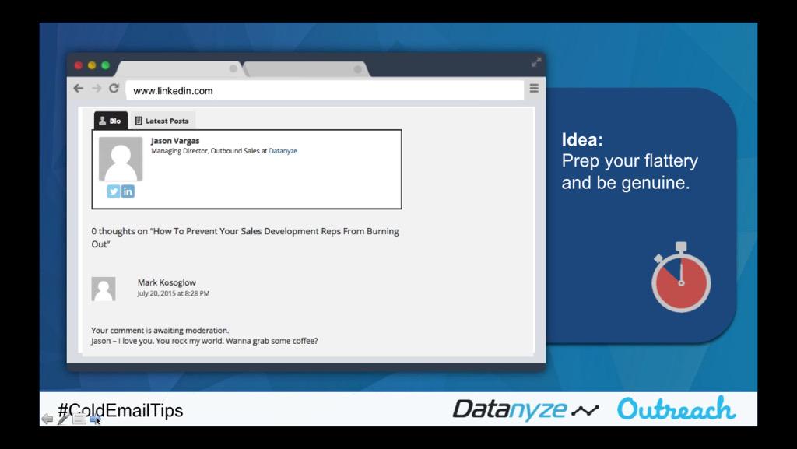Click 'Prep your flattery' slide text
This screenshot has height=449, width=797.
click(x=630, y=162)
